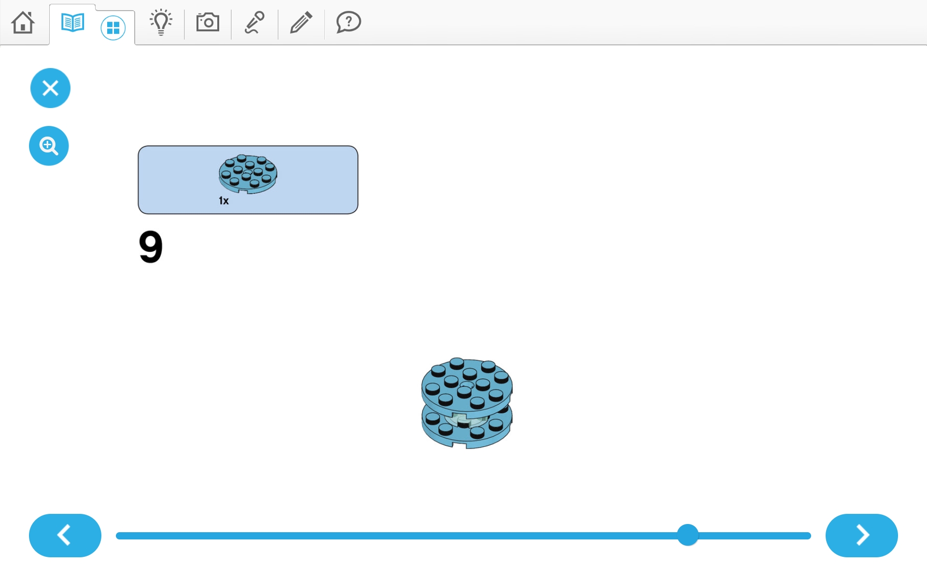
Task: Select the grid overview icon
Action: [x=113, y=28]
